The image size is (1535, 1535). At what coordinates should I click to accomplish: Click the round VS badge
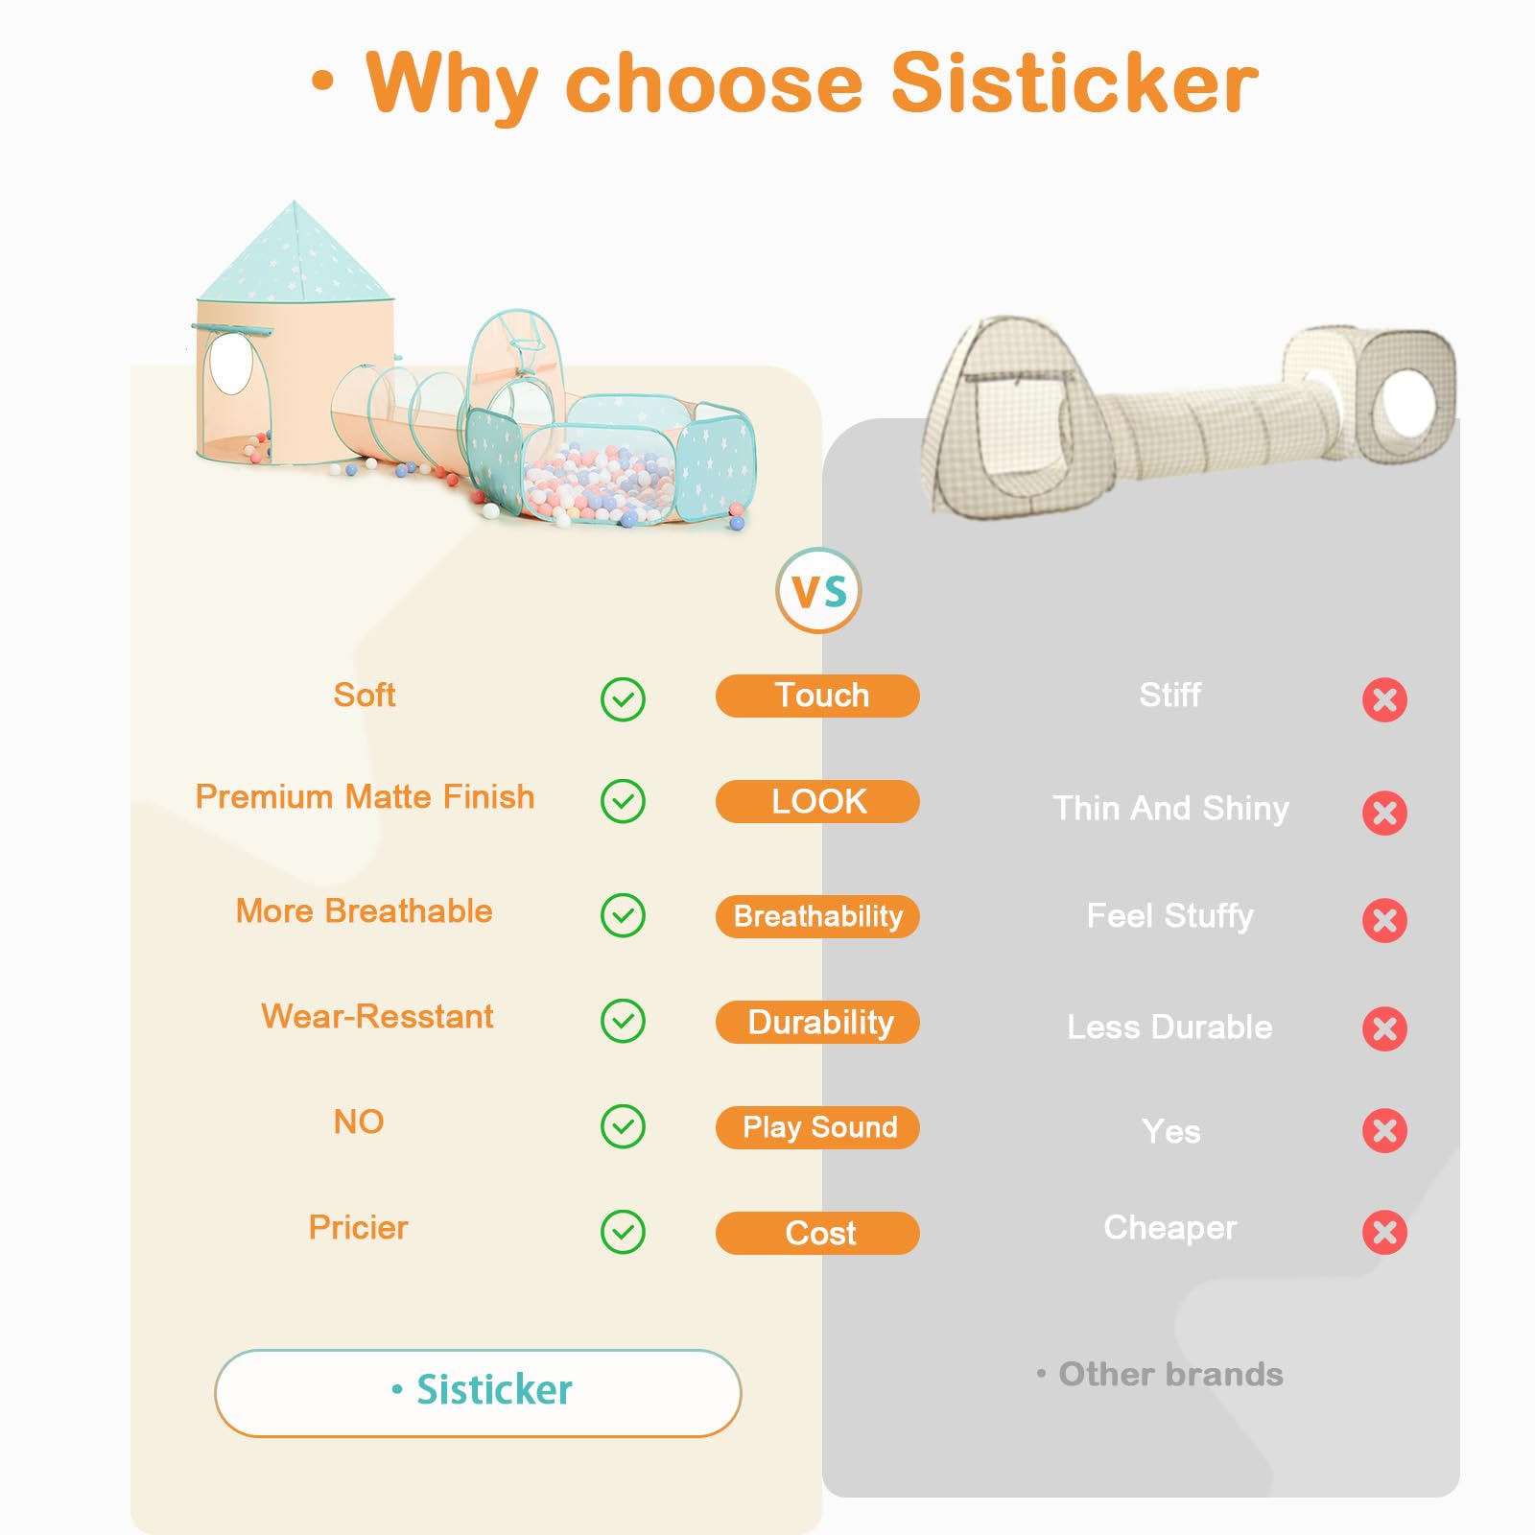point(818,590)
